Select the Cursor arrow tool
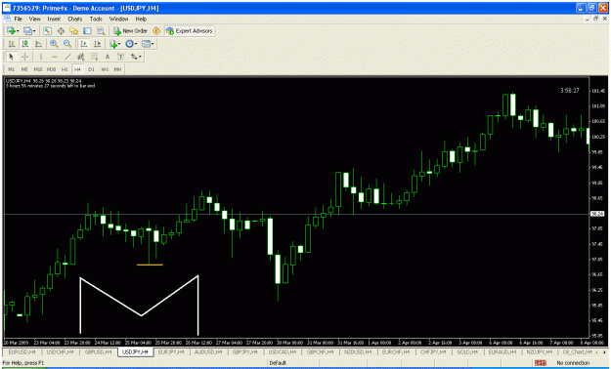The image size is (611, 369). (12, 57)
